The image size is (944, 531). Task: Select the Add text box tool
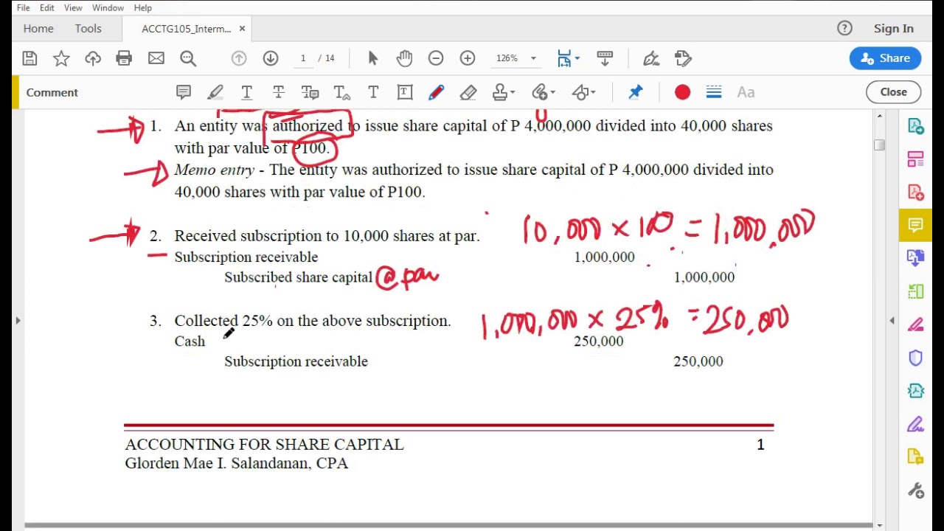[x=404, y=92]
